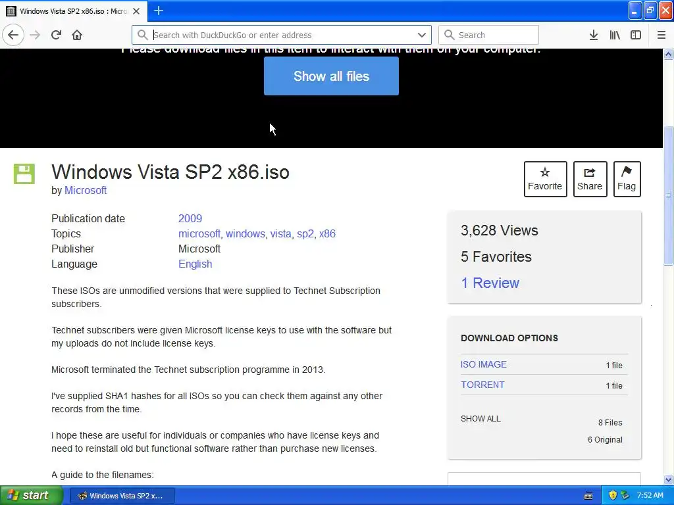Viewport: 674px width, 505px height.
Task: Open the English language link
Action: coord(195,264)
